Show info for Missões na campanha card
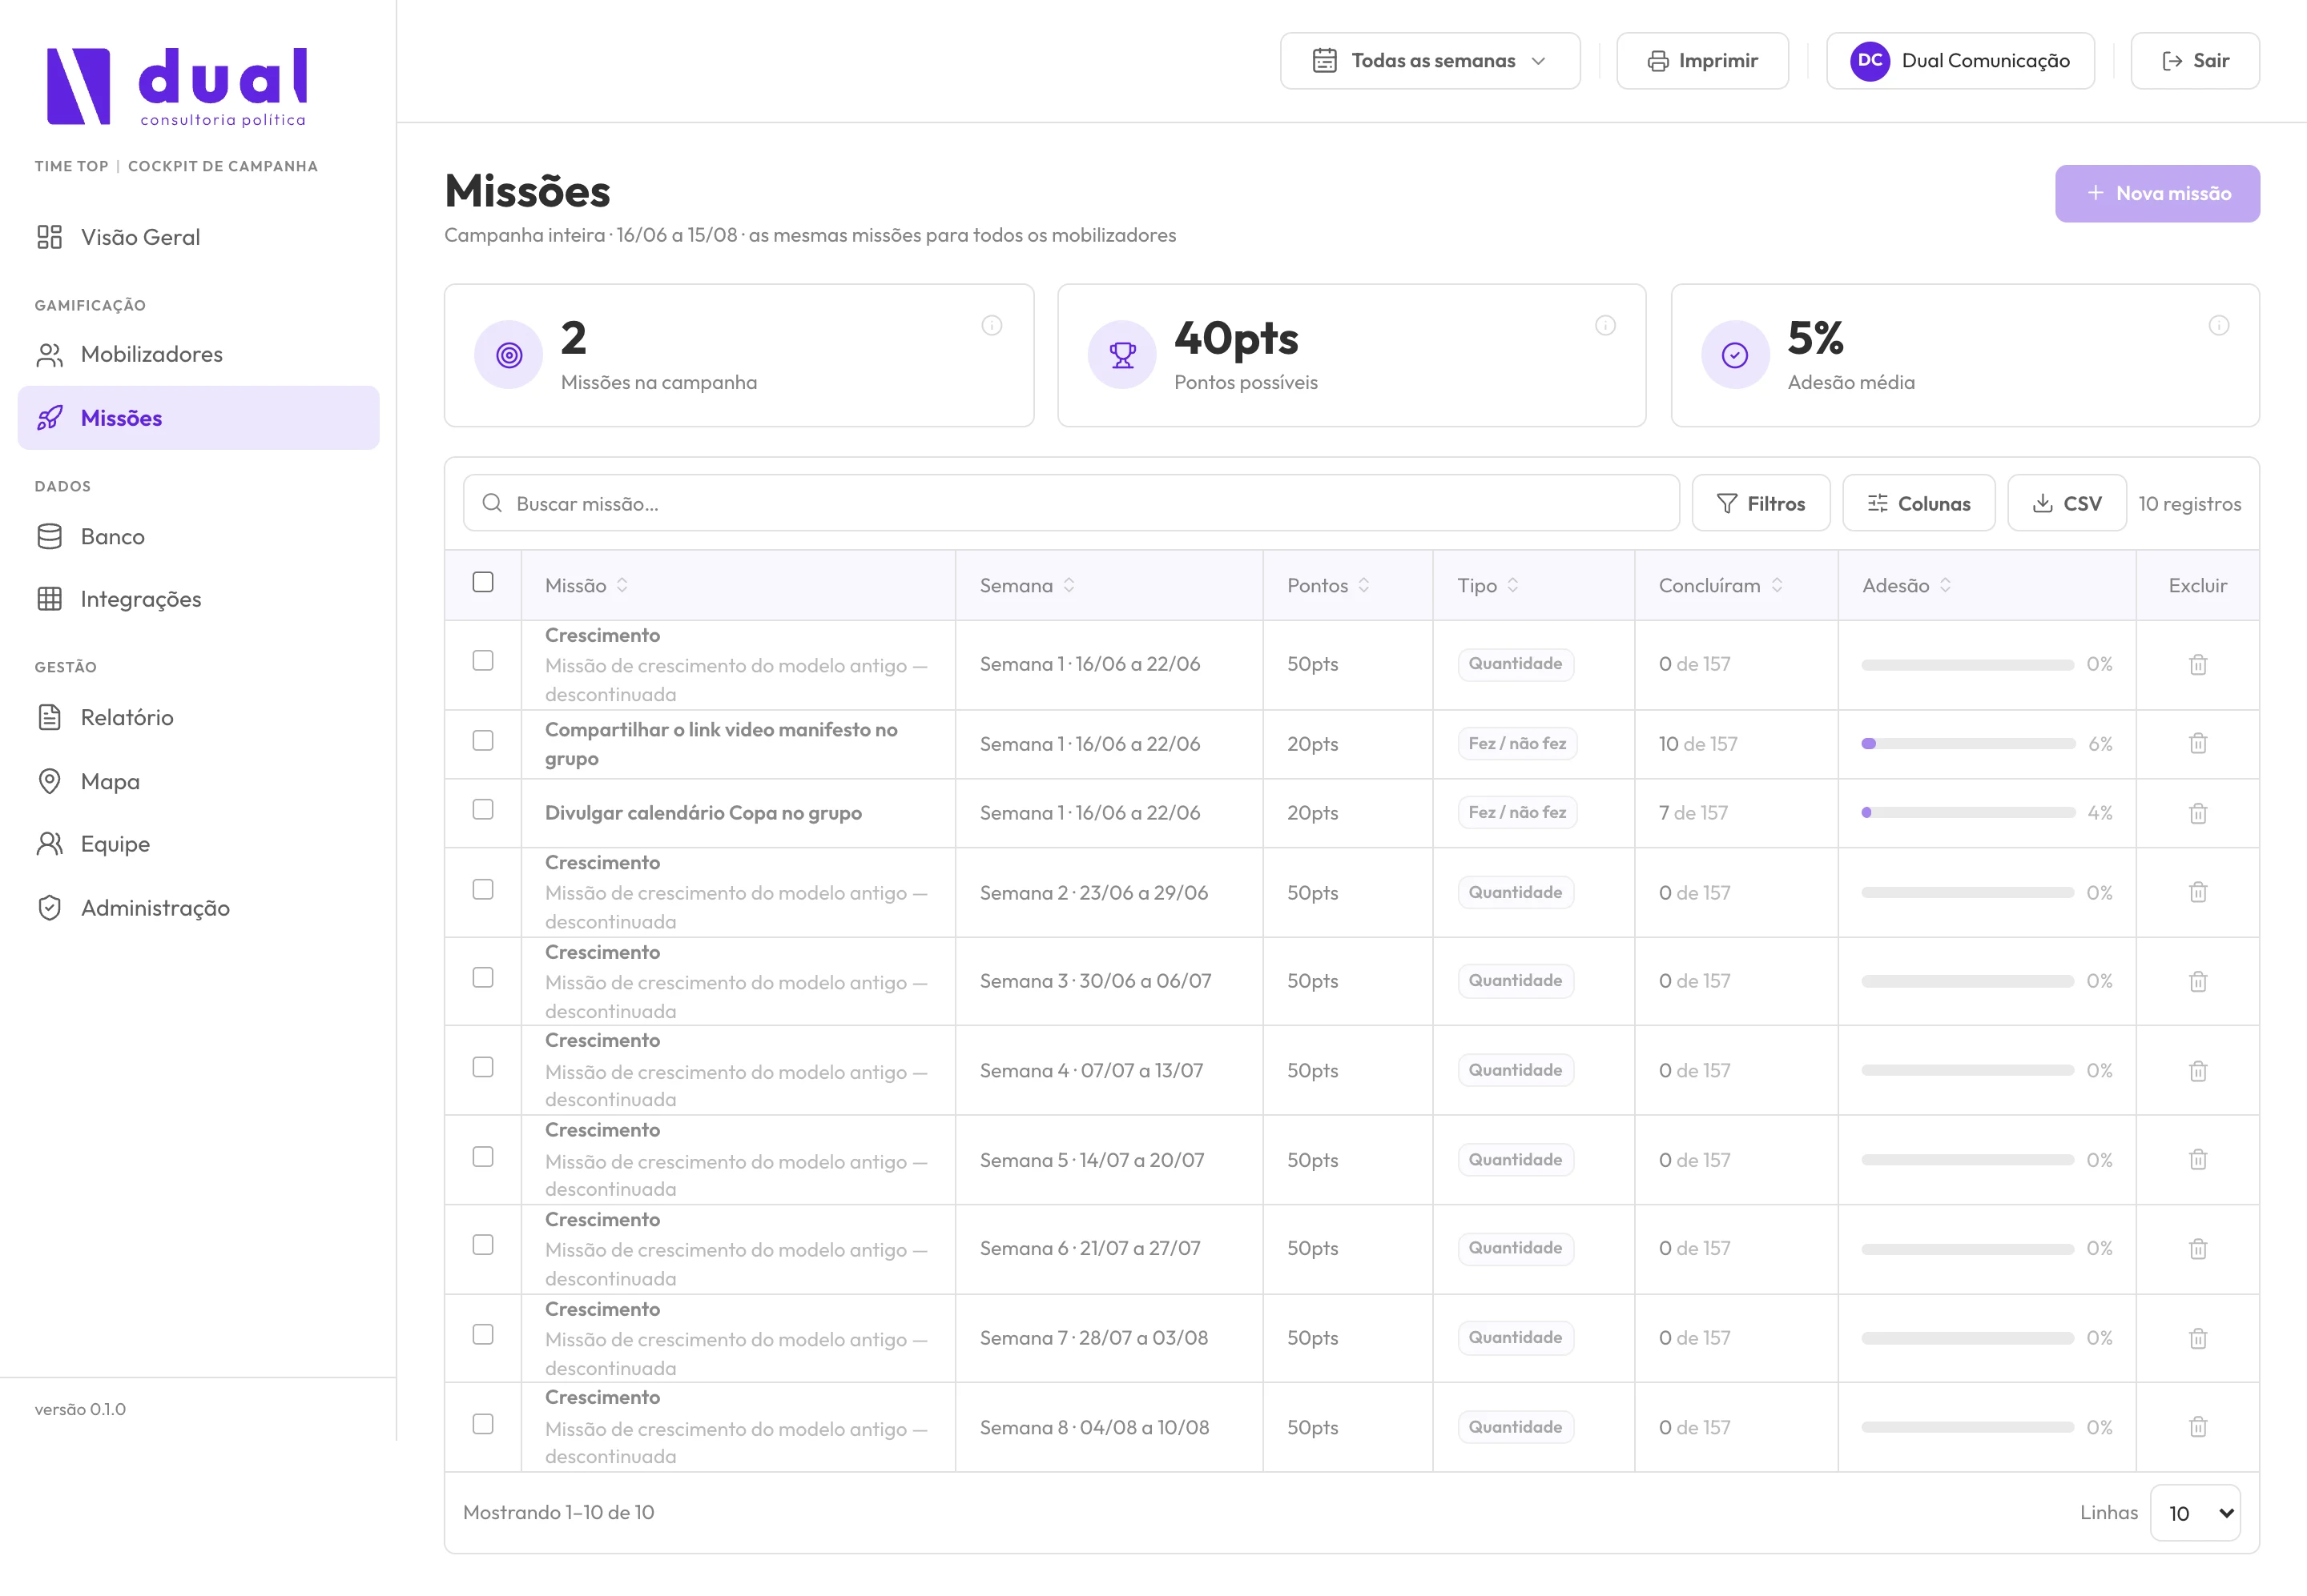Image resolution: width=2307 pixels, height=1596 pixels. [992, 325]
